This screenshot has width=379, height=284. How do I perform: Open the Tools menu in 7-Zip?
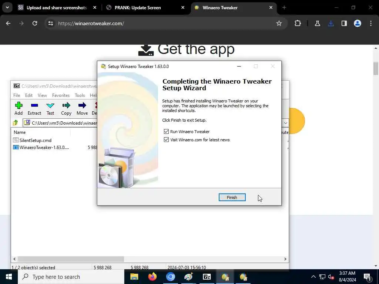click(x=80, y=95)
